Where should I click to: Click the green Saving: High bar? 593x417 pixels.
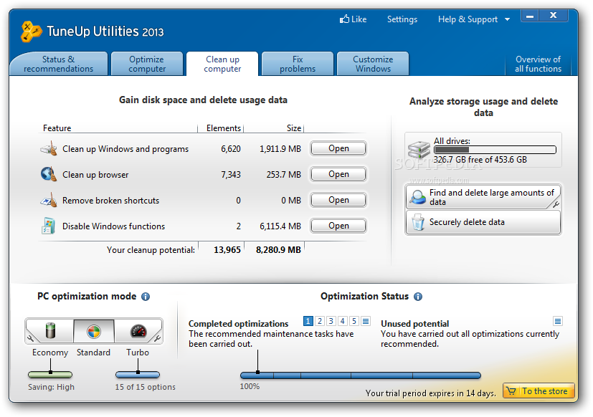(x=50, y=375)
